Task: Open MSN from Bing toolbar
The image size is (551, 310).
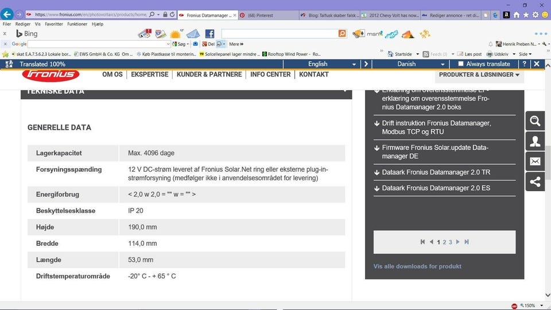Action: tap(375, 34)
